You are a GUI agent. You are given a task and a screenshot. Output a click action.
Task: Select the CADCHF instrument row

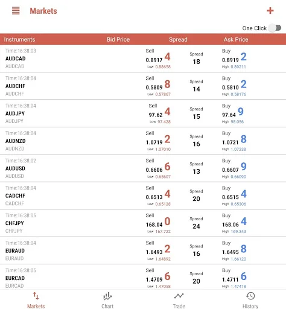[x=143, y=196]
